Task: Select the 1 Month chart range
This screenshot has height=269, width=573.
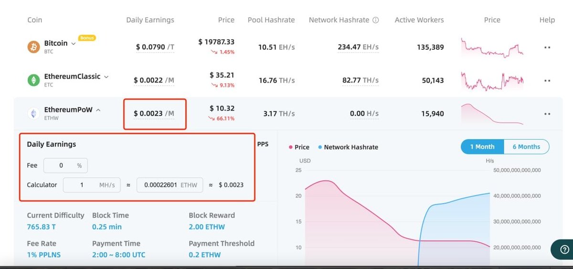Action: pos(482,147)
